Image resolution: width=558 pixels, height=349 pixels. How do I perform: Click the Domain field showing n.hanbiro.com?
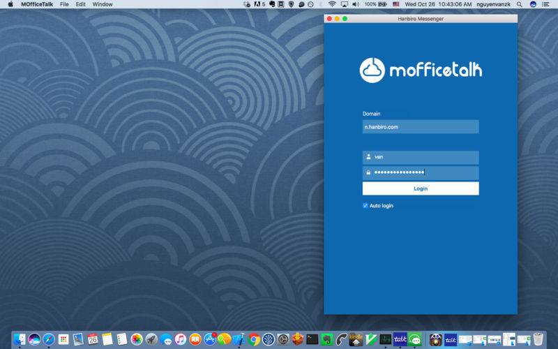(x=421, y=127)
